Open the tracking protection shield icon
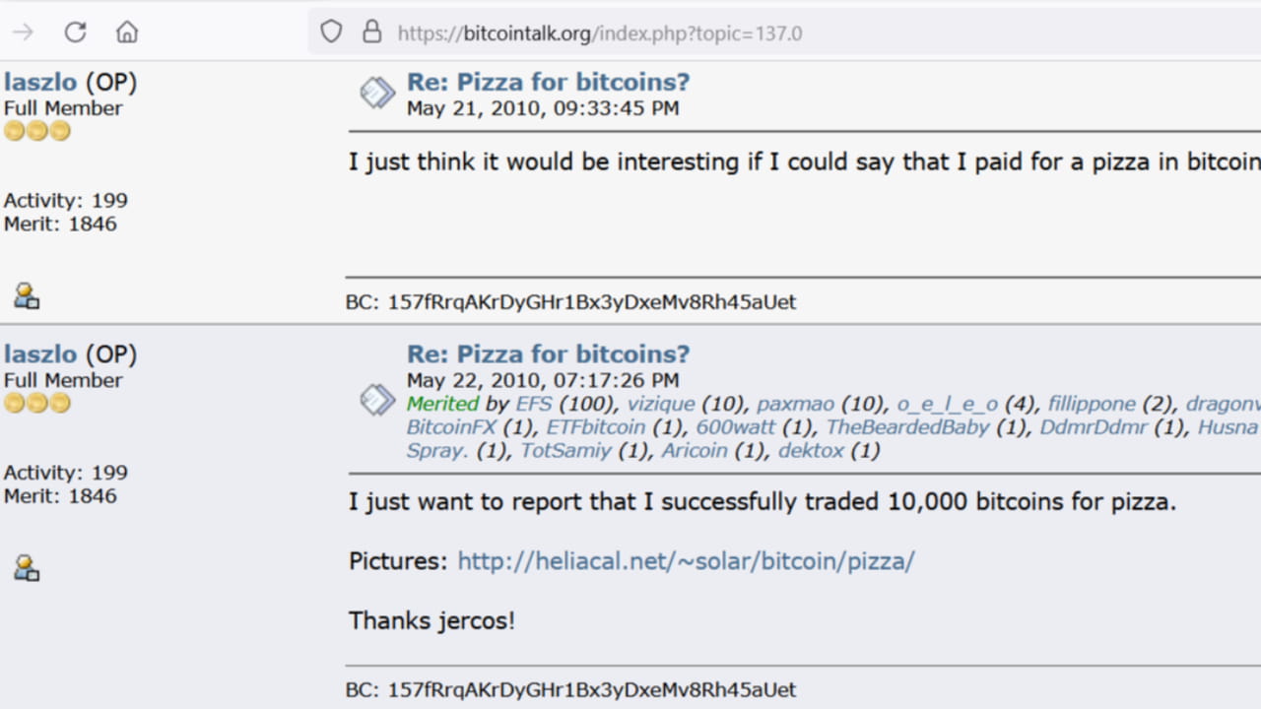Screen dimensions: 1261x709 [330, 31]
